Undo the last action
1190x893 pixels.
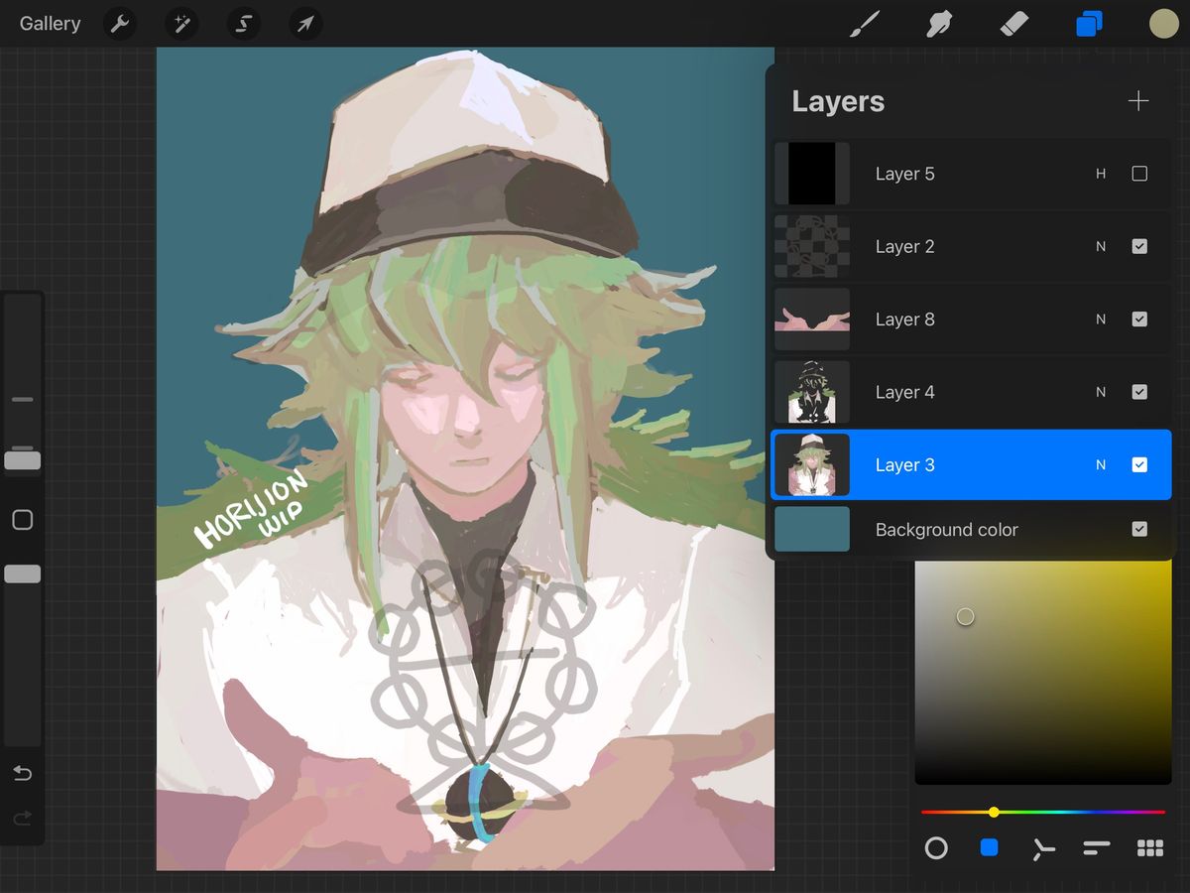point(22,773)
